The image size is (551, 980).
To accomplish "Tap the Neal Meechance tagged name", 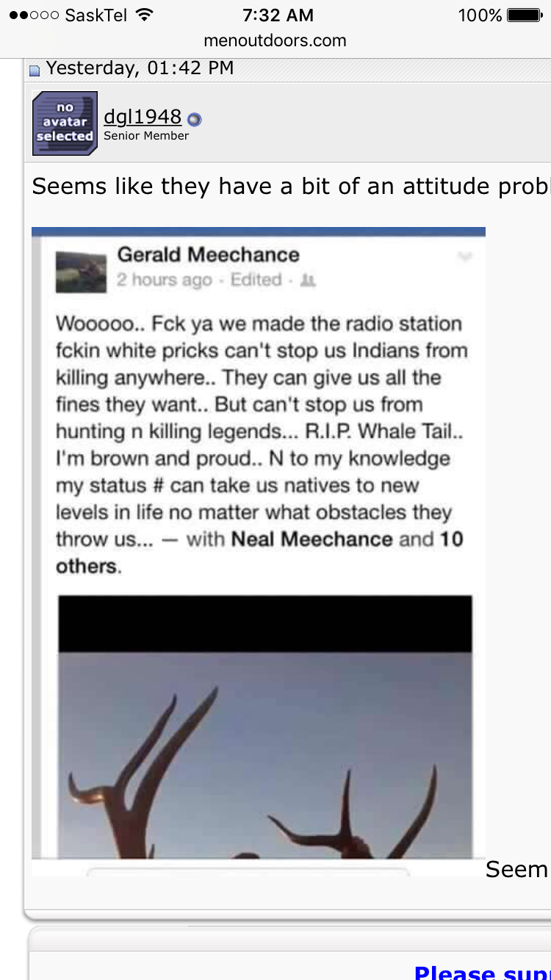I will click(312, 539).
